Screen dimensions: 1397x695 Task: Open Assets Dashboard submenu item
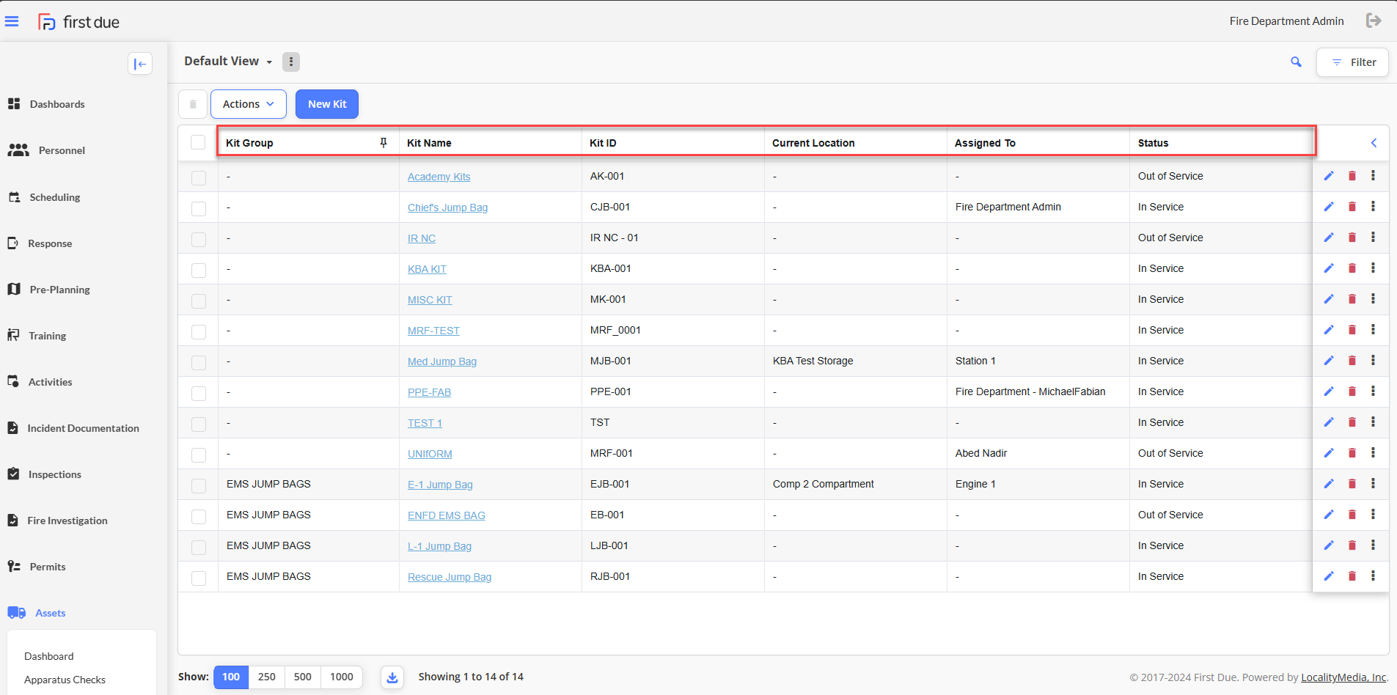48,656
